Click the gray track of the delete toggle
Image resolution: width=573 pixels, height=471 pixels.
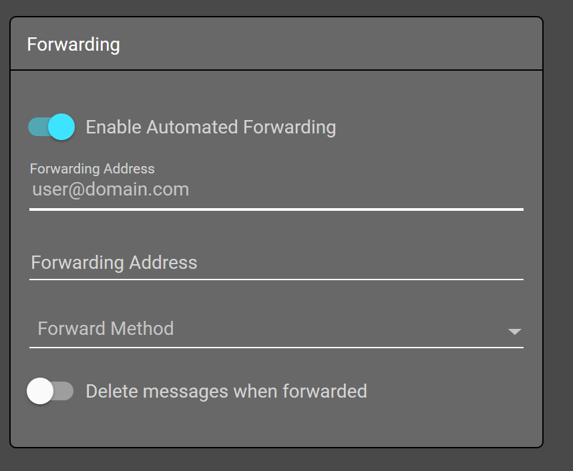click(x=65, y=391)
